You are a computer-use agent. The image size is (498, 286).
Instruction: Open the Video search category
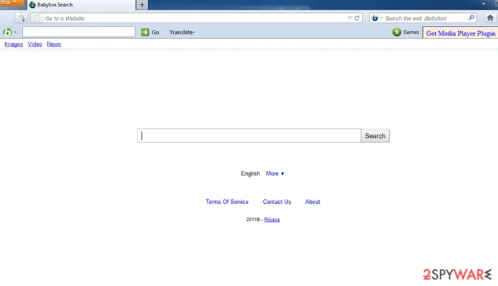point(34,44)
